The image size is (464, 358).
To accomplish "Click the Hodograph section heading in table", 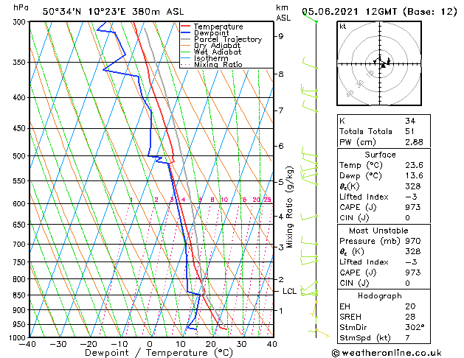I will (x=380, y=295).
